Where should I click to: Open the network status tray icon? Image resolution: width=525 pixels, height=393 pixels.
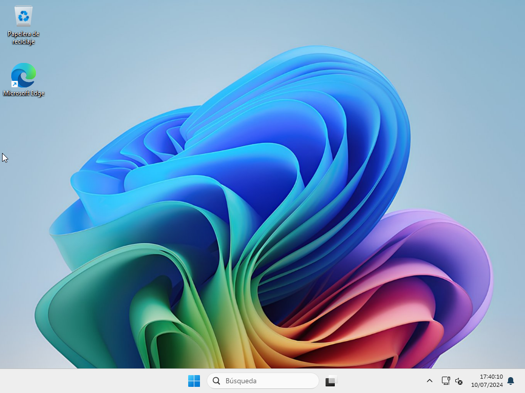446,381
